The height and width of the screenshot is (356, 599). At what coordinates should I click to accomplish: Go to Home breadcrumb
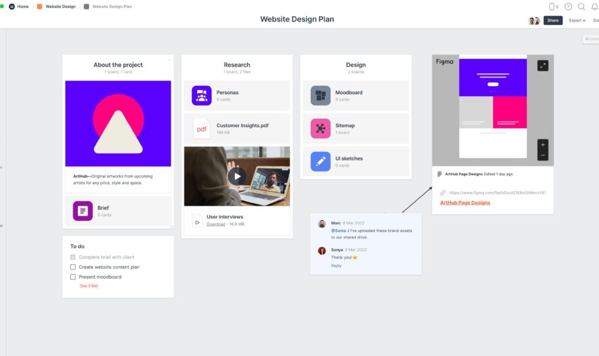(23, 7)
